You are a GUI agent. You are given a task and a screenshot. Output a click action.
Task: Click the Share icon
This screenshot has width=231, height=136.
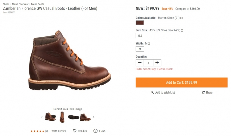tap(203, 93)
